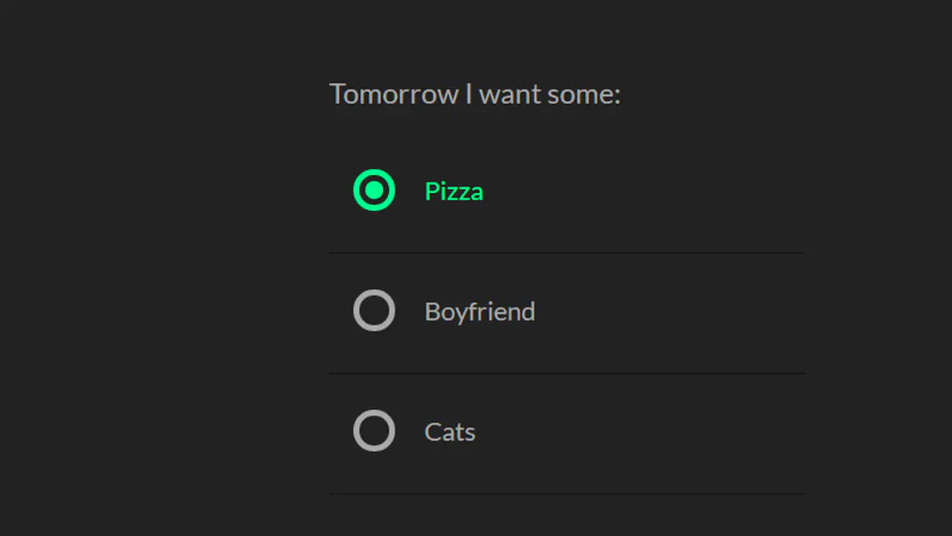This screenshot has width=952, height=536.
Task: Choose the empty gray circle beside Boyfriend
Action: [x=374, y=311]
